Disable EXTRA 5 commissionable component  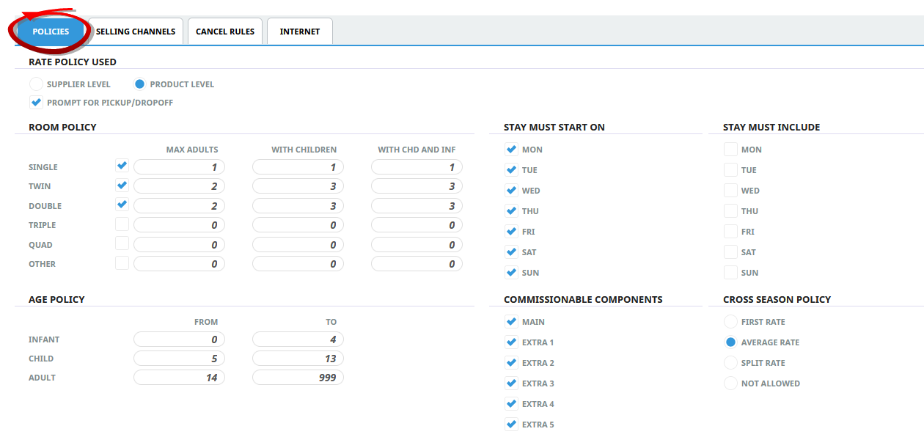511,424
